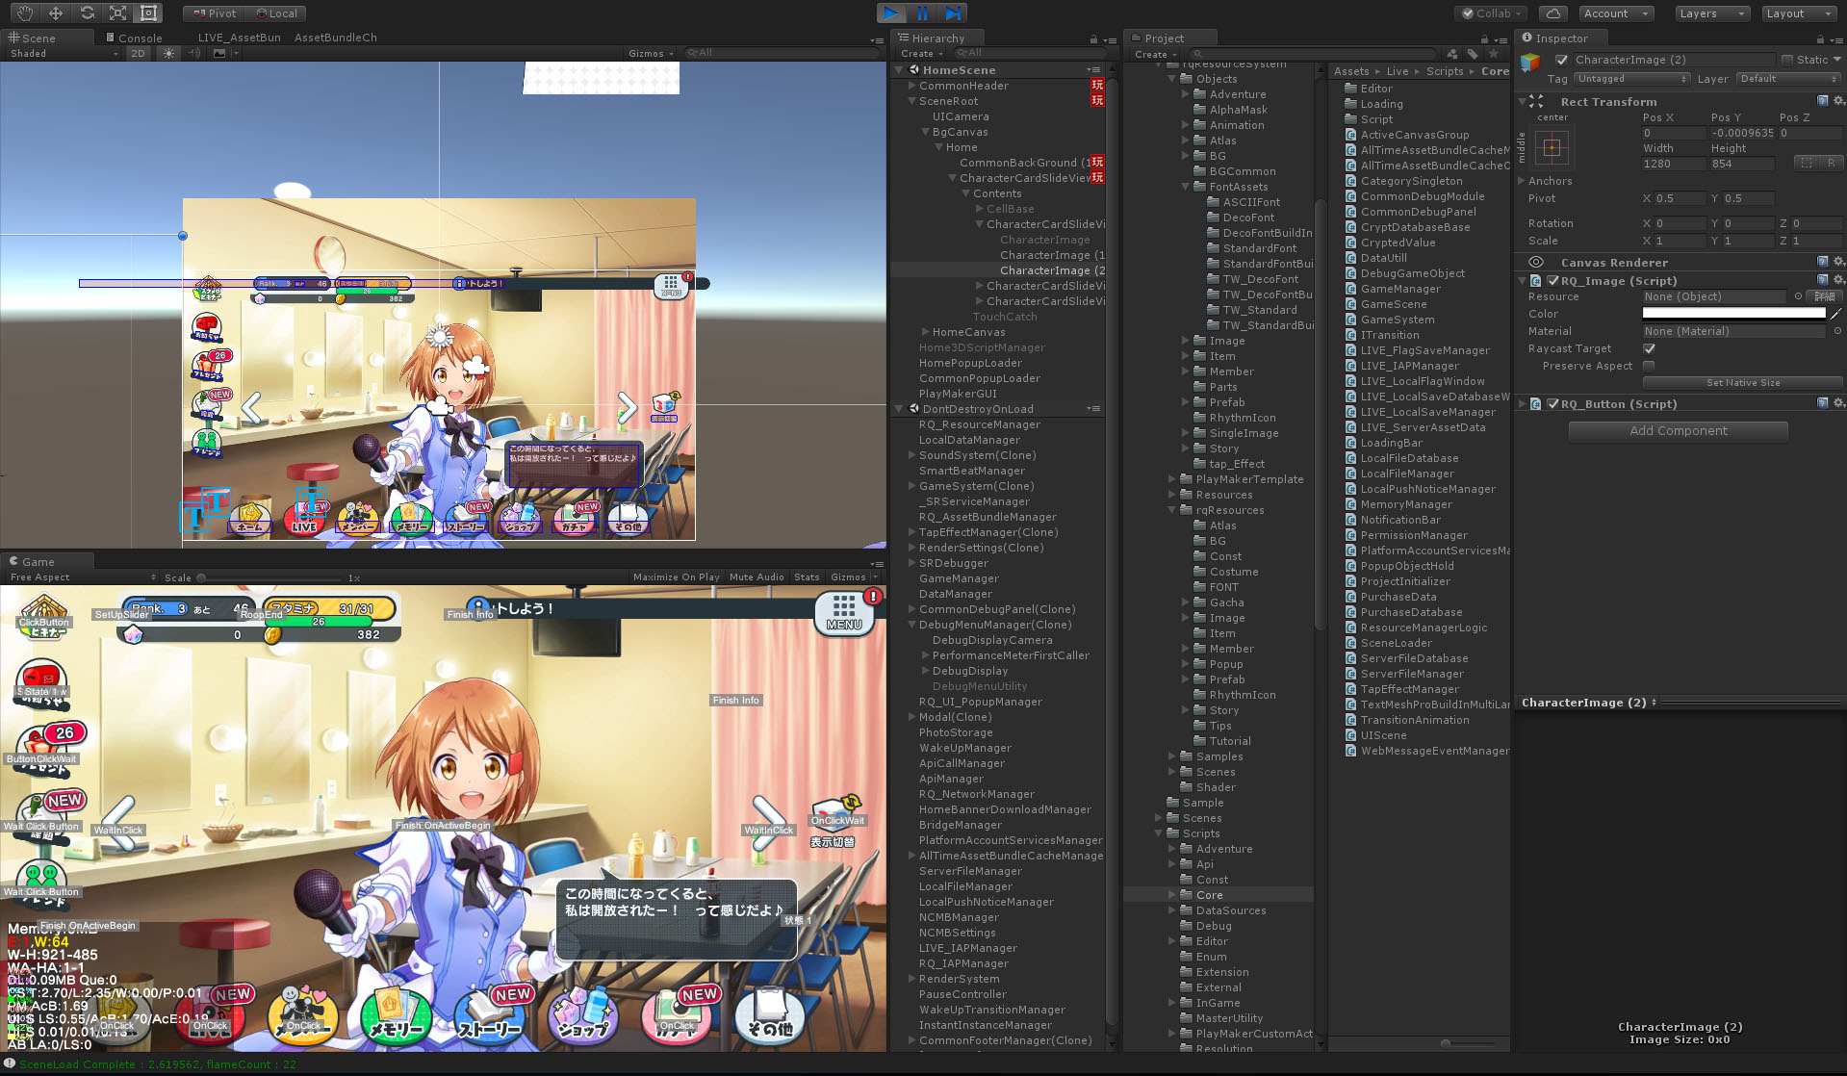Toggle scene effects image icon
1847x1076 pixels.
219,53
